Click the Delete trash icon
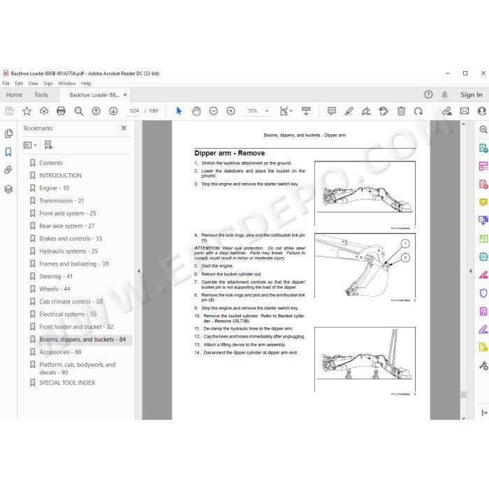The height and width of the screenshot is (489, 489). 401,111
